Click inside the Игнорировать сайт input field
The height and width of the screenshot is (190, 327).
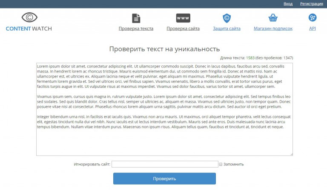click(164, 164)
